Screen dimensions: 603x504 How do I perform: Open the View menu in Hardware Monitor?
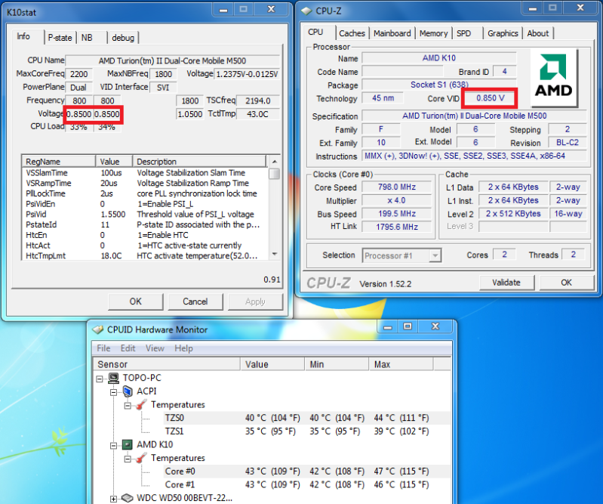pyautogui.click(x=155, y=348)
